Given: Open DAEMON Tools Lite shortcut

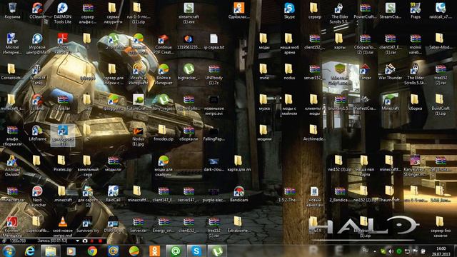Looking at the screenshot, I should coord(62,14).
